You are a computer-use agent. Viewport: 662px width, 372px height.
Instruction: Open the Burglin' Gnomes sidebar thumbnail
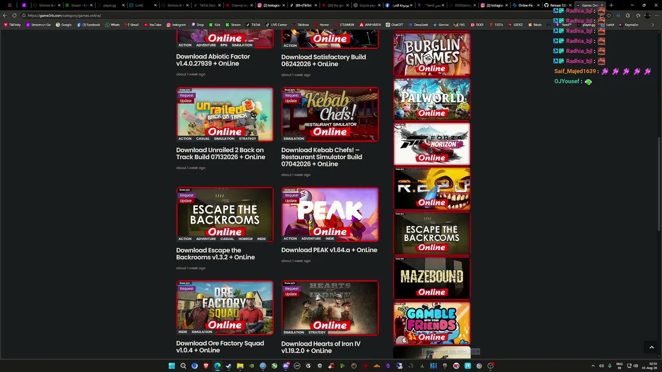tap(432, 54)
